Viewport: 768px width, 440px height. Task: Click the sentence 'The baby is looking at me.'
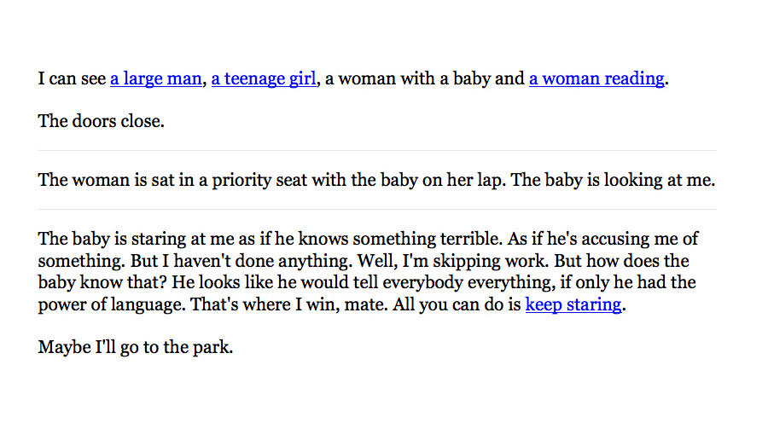[x=613, y=180]
